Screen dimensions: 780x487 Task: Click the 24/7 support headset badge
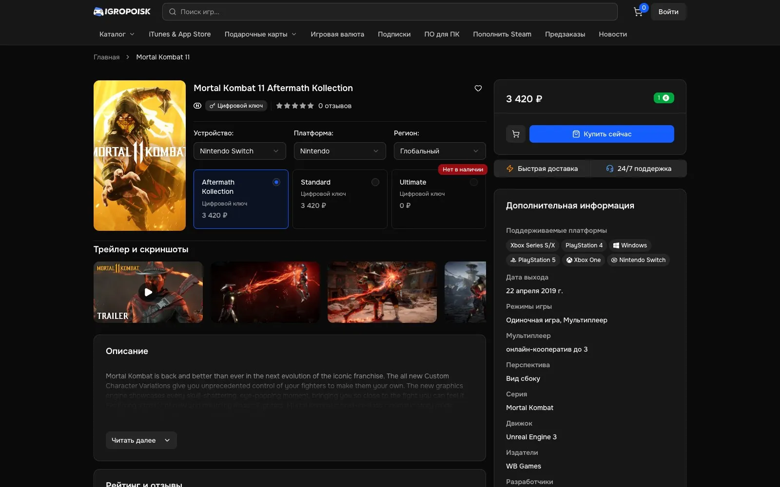[639, 169]
